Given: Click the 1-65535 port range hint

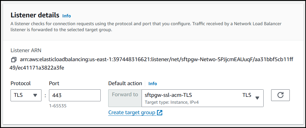Looking at the screenshot, I should (x=57, y=106).
